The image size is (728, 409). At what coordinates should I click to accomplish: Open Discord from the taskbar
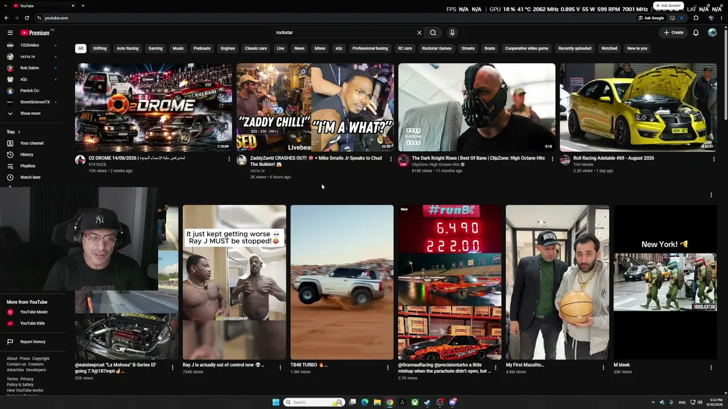click(452, 402)
